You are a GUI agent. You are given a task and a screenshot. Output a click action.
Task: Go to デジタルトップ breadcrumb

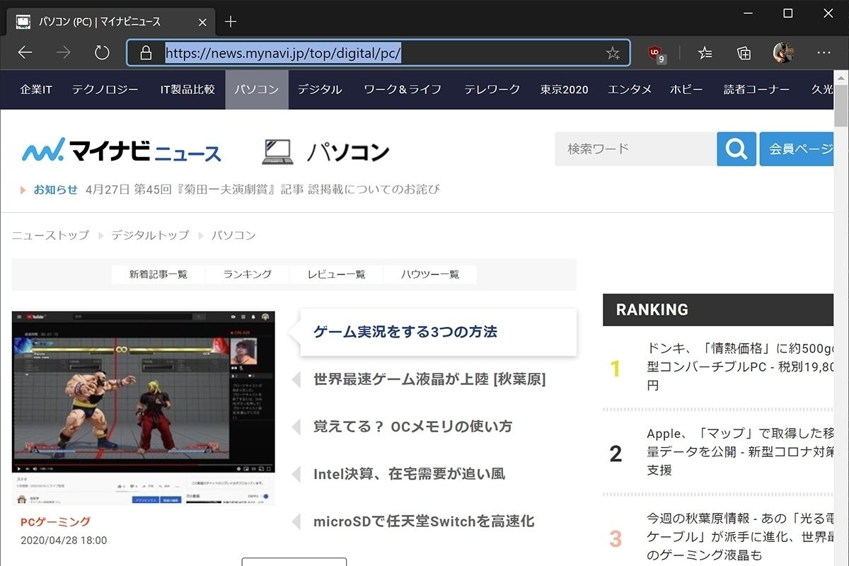pyautogui.click(x=150, y=235)
